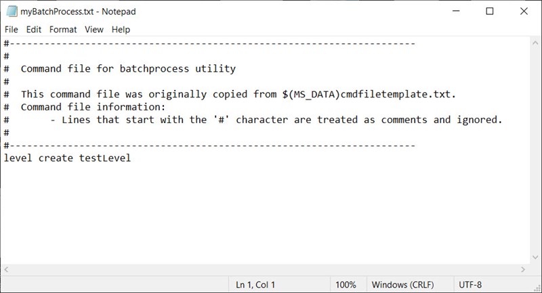Open the Help menu
The height and width of the screenshot is (293, 542).
point(121,30)
